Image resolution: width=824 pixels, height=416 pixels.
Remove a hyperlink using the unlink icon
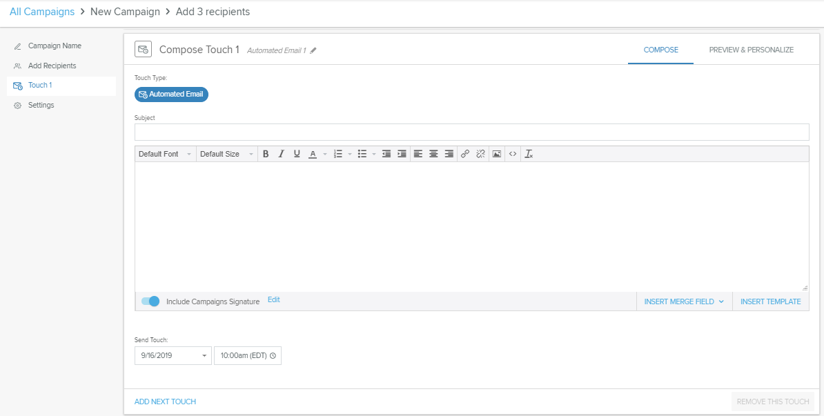(x=480, y=154)
